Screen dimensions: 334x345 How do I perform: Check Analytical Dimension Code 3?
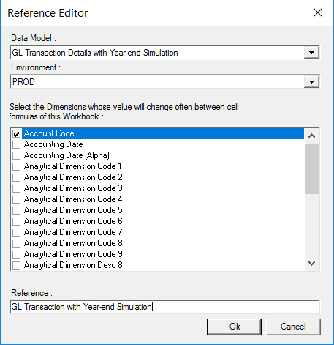pos(16,189)
